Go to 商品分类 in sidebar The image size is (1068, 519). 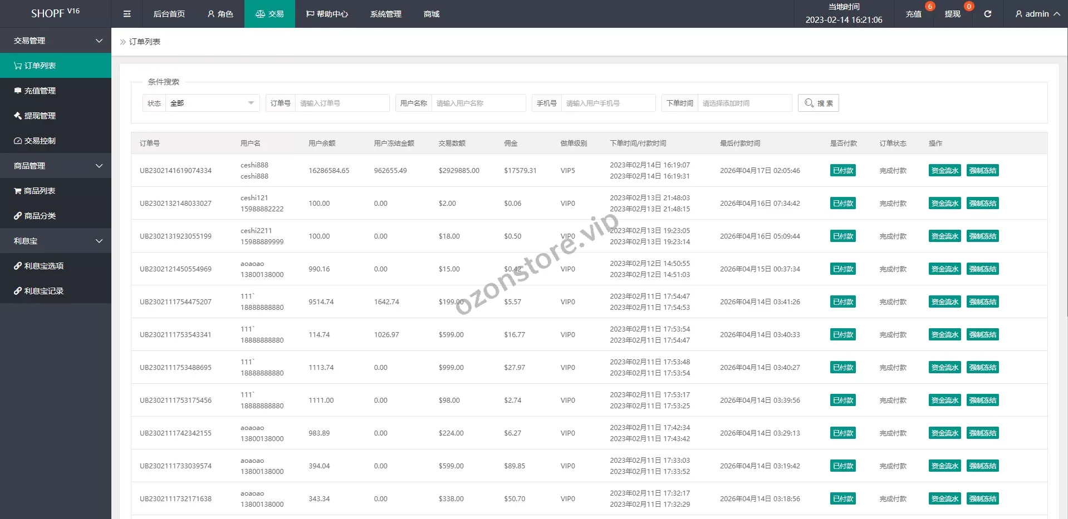click(x=40, y=216)
